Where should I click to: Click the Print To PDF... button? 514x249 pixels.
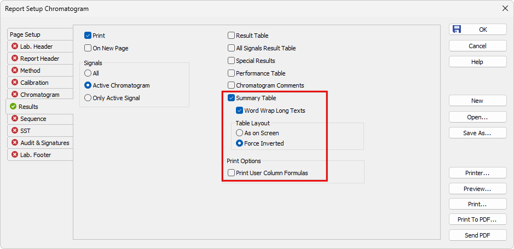477,219
